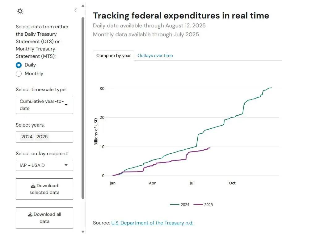Click the 'Download selected data' button
Viewport: 320px width, 234px height.
coord(44,189)
